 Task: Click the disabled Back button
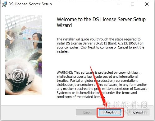point(87,112)
